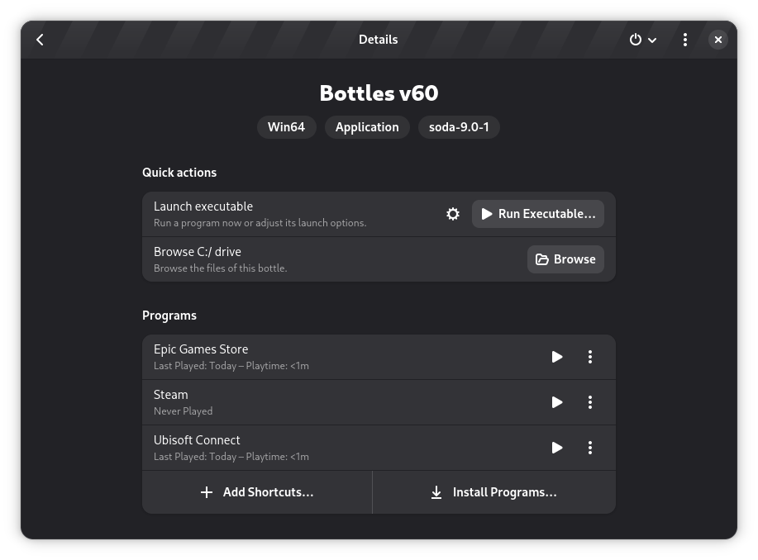Screen dimensions: 758x560
Task: Close the Details window
Action: pyautogui.click(x=717, y=40)
